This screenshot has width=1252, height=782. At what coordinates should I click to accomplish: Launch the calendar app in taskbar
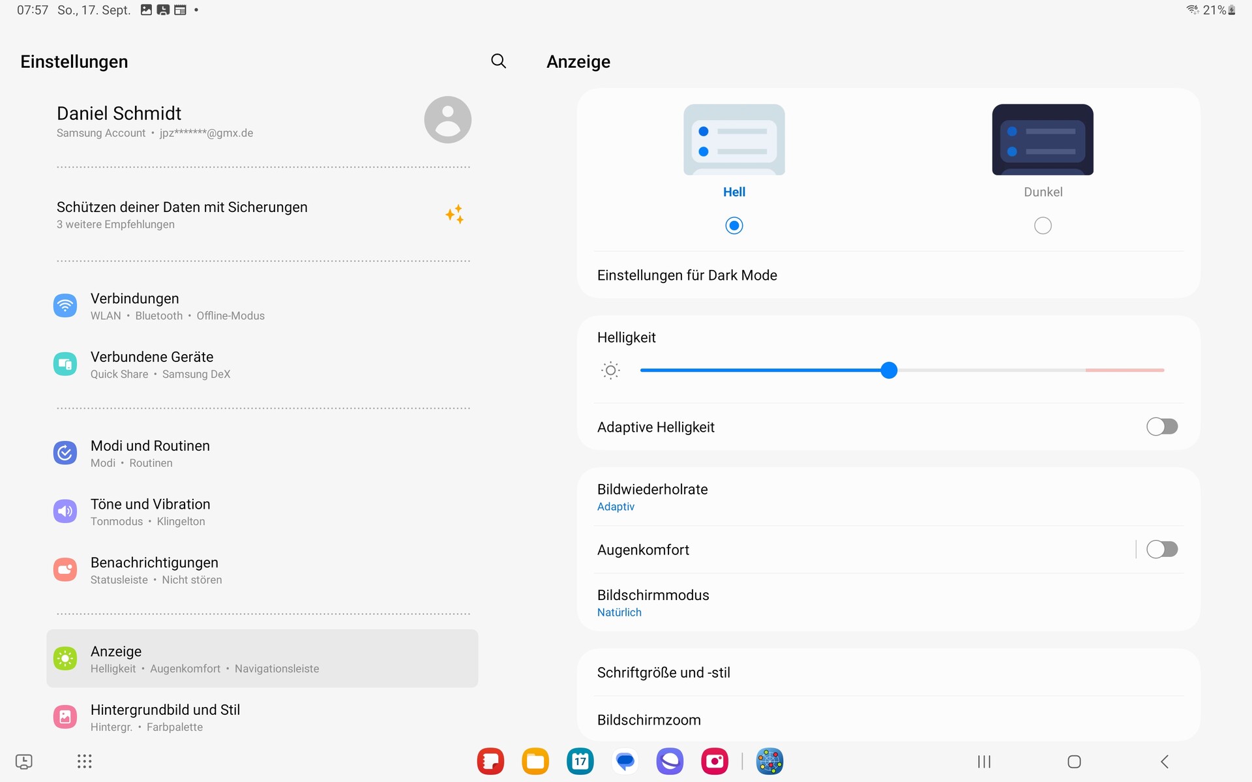[x=580, y=761]
